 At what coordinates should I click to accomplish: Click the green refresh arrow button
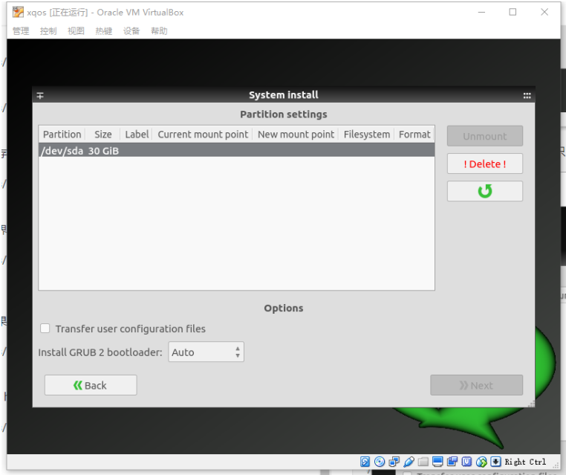[x=485, y=191]
